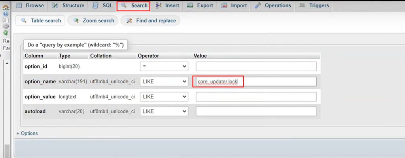The height and width of the screenshot is (158, 405).
Task: Click the option_id column label
Action: click(36, 66)
